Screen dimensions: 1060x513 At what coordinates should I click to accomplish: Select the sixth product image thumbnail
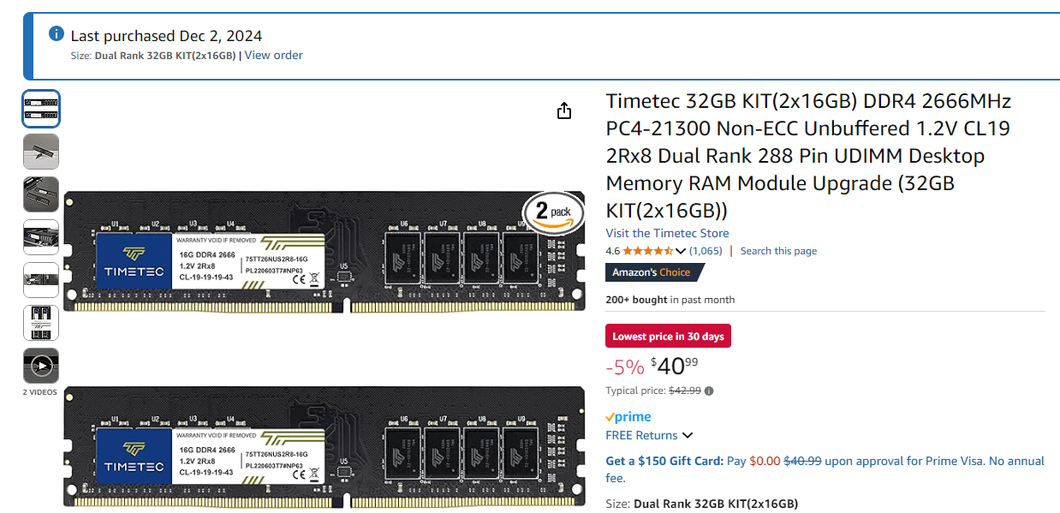41,322
